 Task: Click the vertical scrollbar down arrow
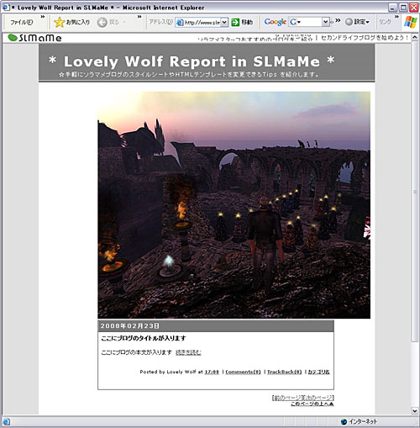[415, 411]
